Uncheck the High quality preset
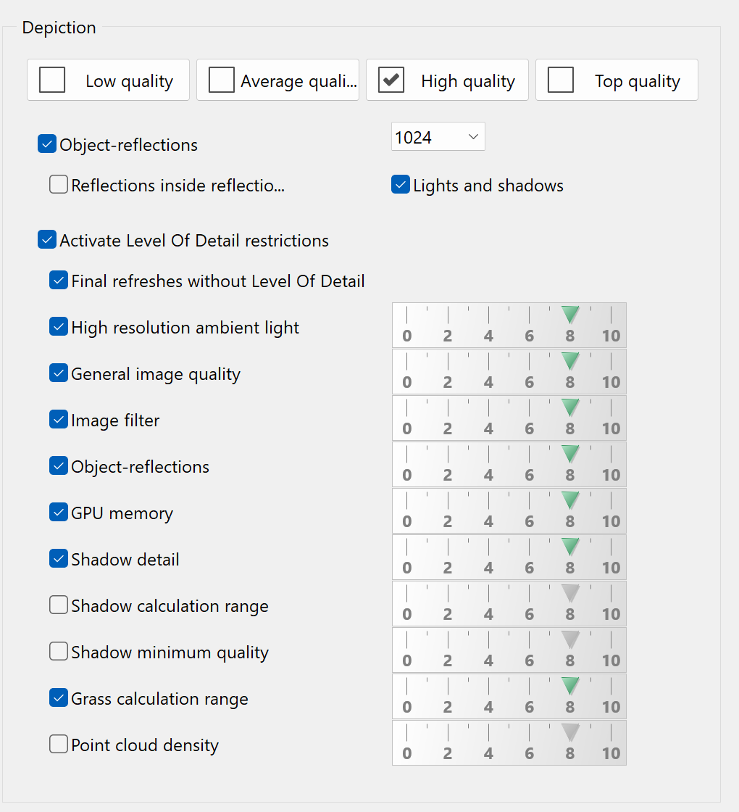Image resolution: width=739 pixels, height=812 pixels. pyautogui.click(x=391, y=80)
